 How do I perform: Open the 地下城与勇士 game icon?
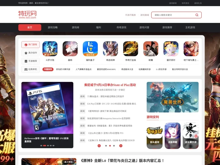pyautogui.click(x=191, y=49)
